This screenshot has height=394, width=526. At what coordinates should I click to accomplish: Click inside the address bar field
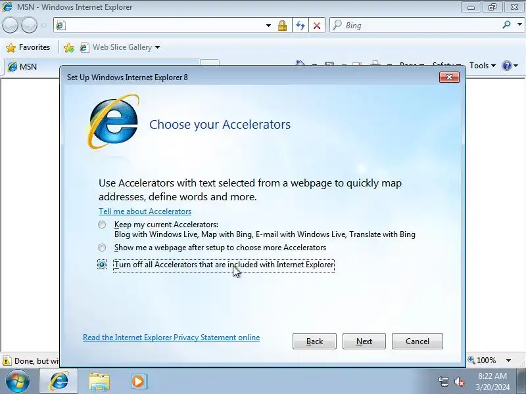[164, 25]
